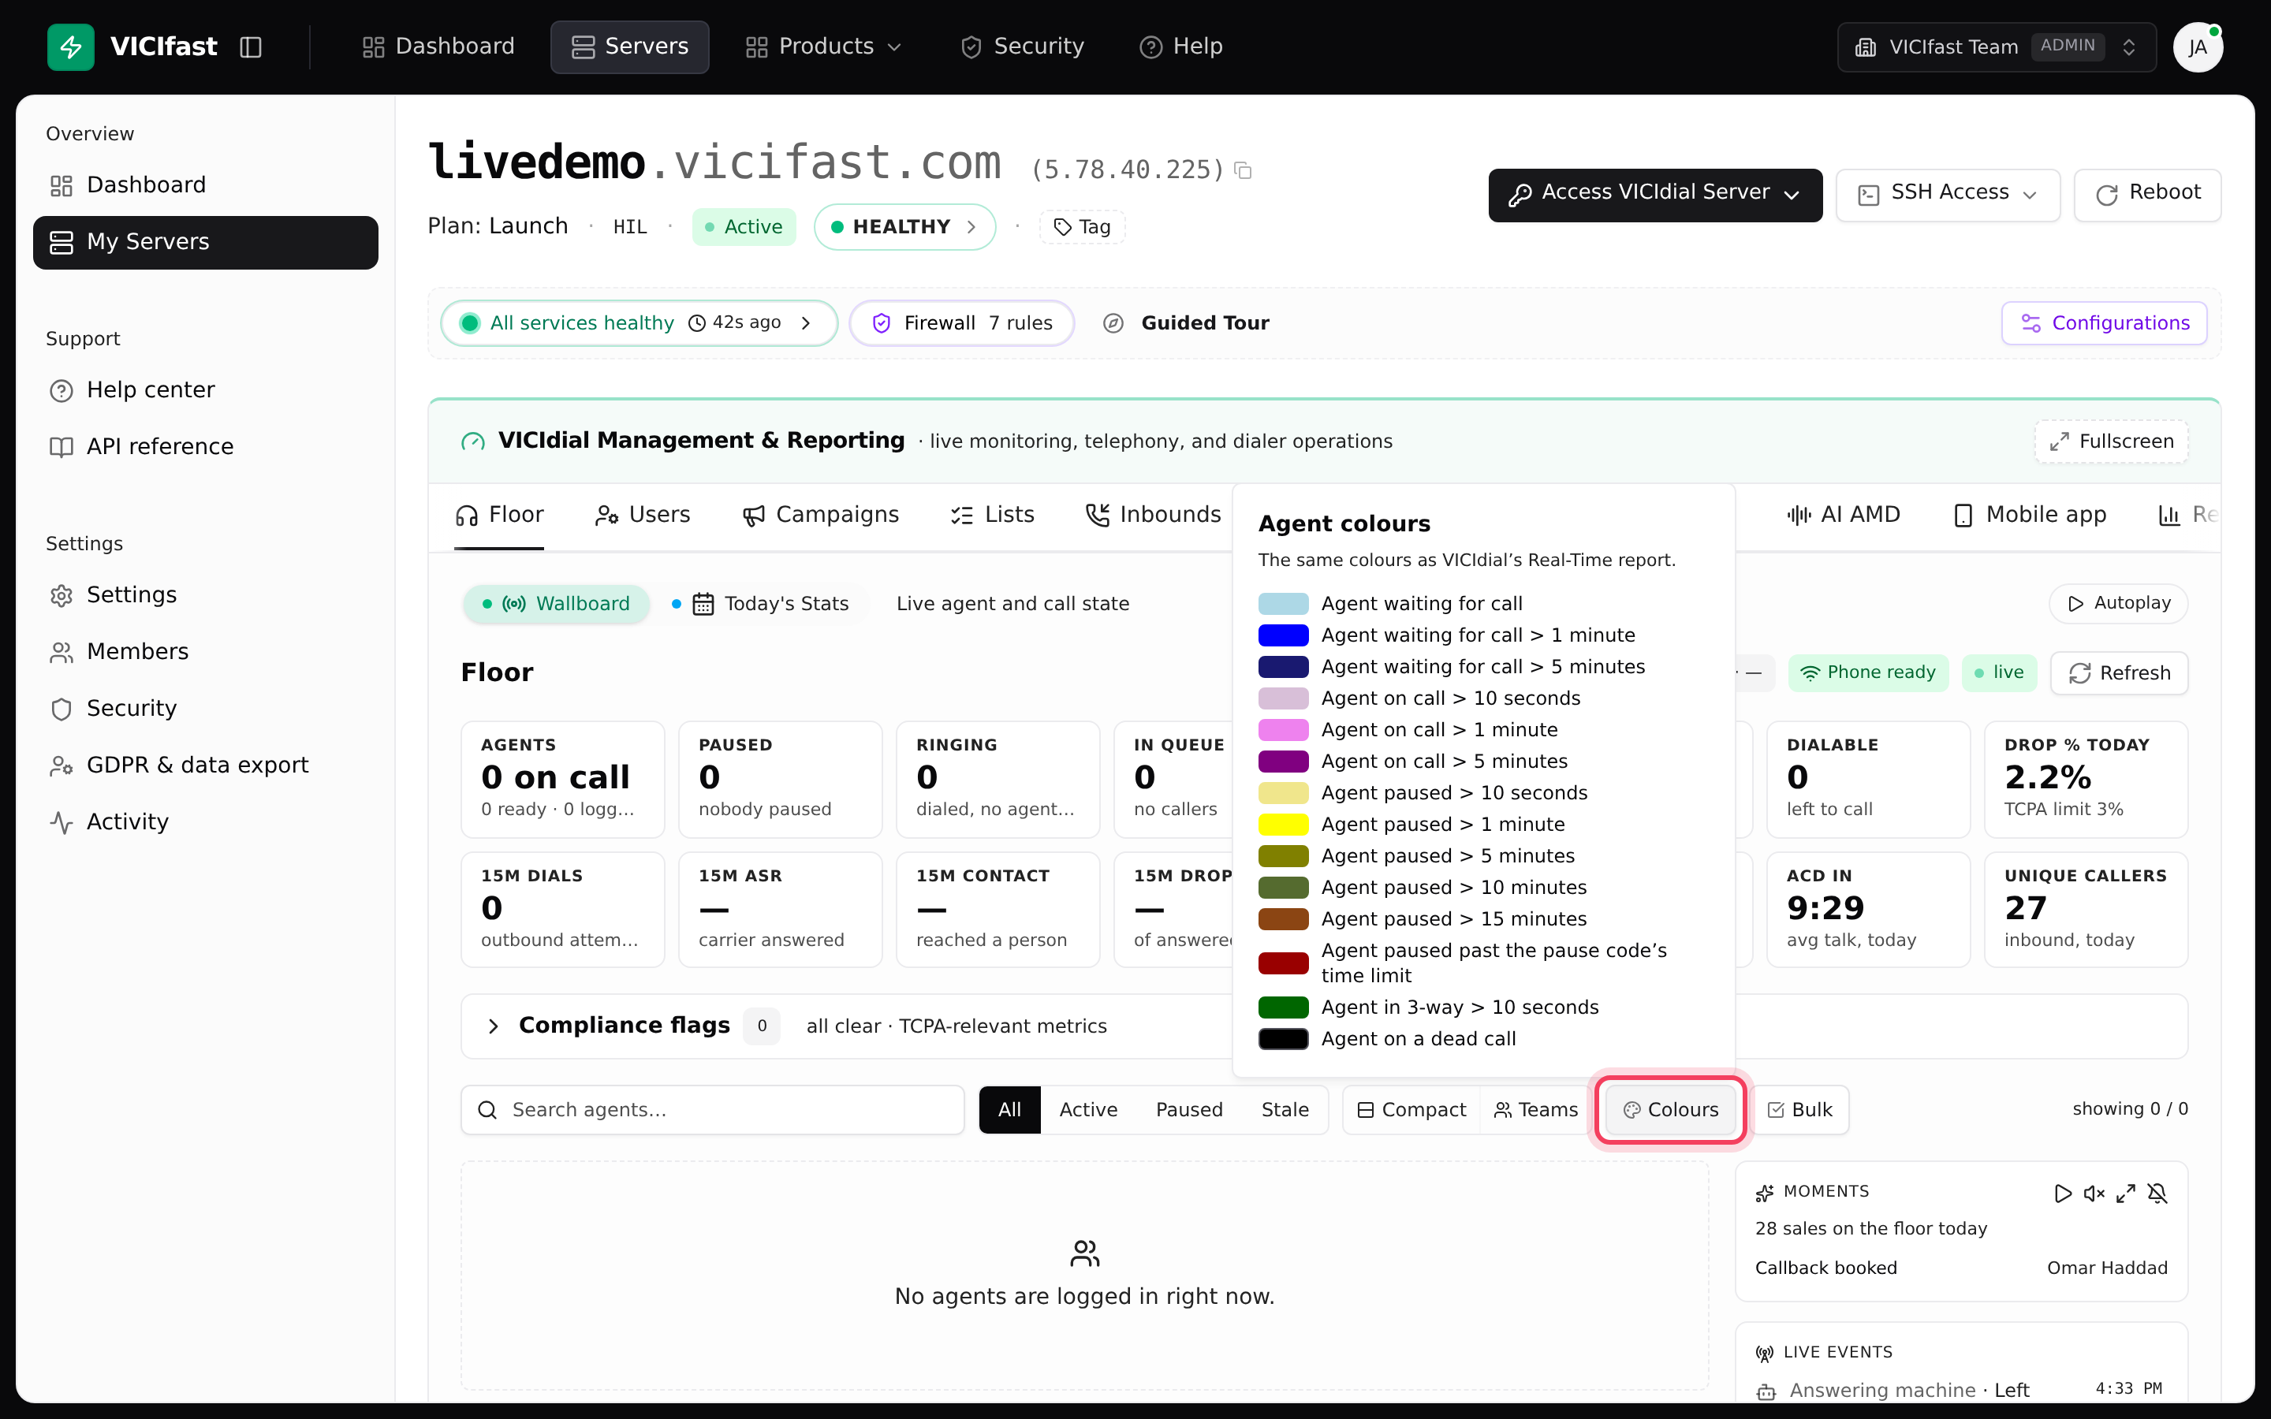The width and height of the screenshot is (2271, 1419).
Task: Click the VICIfast lightning logo icon
Action: pos(70,47)
